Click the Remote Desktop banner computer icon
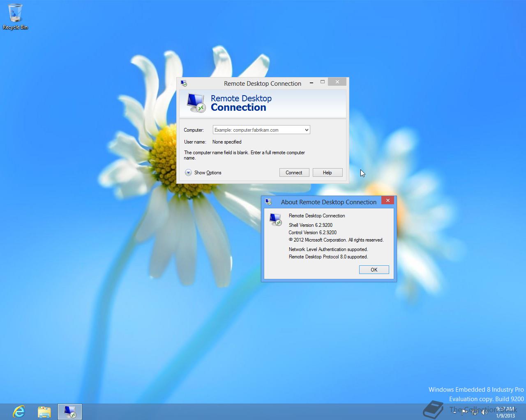Image resolution: width=526 pixels, height=420 pixels. pos(196,103)
